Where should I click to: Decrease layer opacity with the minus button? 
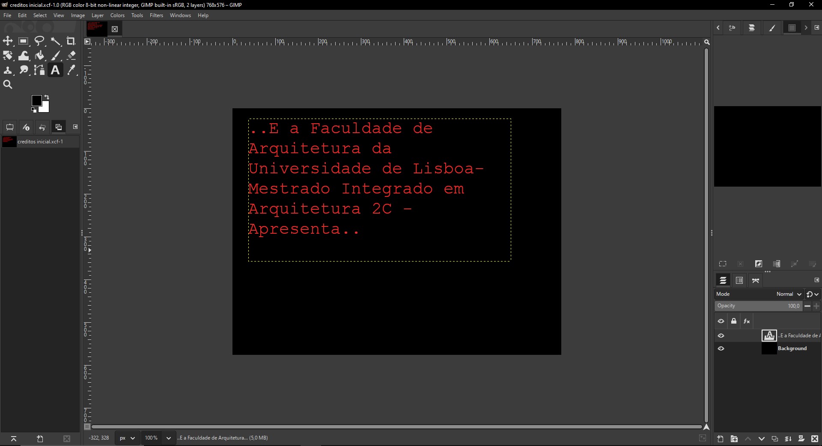point(807,306)
